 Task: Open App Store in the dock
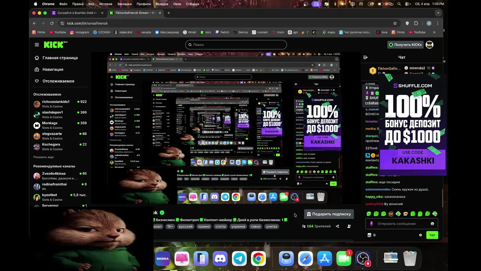tap(324, 259)
